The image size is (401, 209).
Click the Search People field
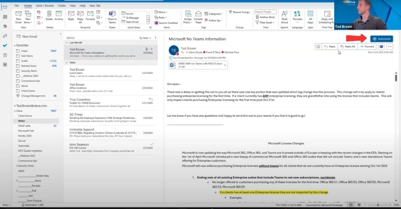click(265, 11)
